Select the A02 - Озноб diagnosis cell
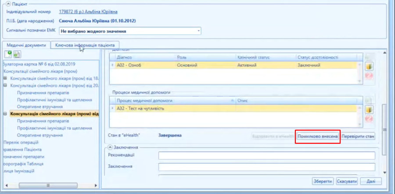 [x=145, y=65]
